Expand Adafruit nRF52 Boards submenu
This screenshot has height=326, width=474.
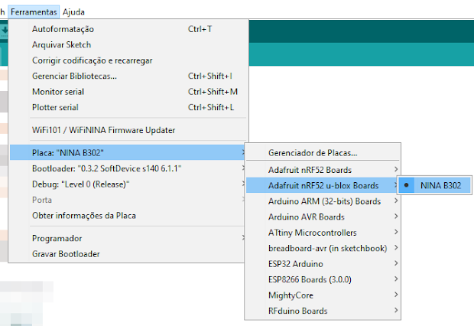point(323,170)
